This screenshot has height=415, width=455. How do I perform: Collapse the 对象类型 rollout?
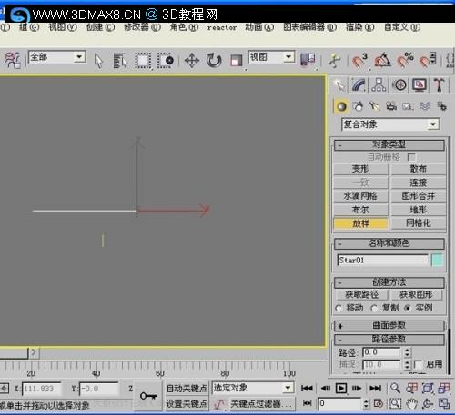coord(389,144)
